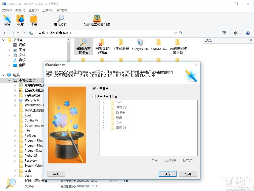Click 电脑 in the address breadcrumb
The height and width of the screenshot is (191, 254).
click(41, 33)
